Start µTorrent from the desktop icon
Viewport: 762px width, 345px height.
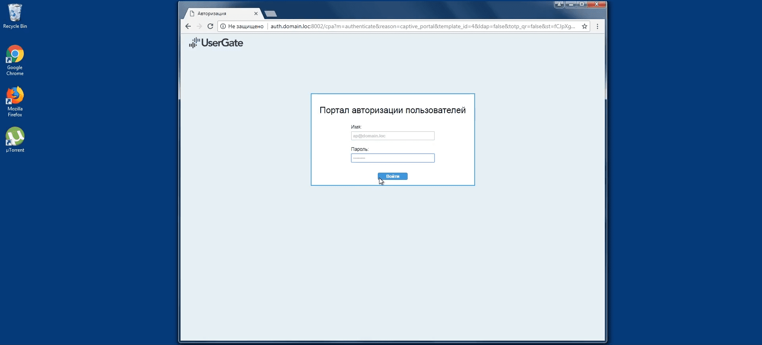click(x=15, y=140)
